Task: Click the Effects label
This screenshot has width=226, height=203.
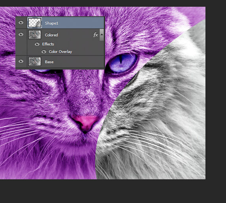Action: point(48,44)
